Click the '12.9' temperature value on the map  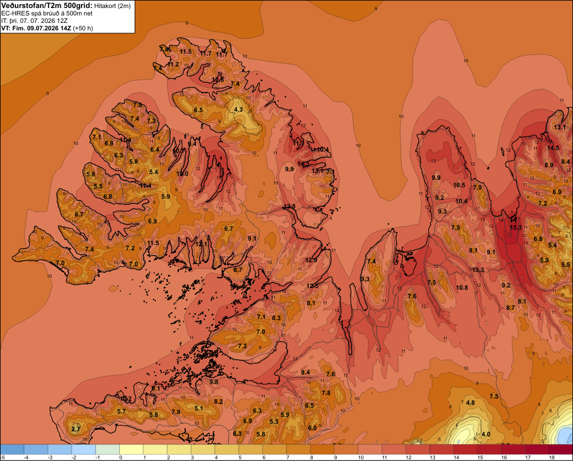pyautogui.click(x=311, y=260)
